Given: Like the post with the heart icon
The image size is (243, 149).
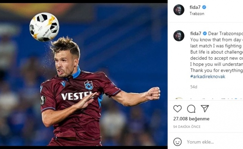Looking at the screenshot, I should [x=178, y=108].
